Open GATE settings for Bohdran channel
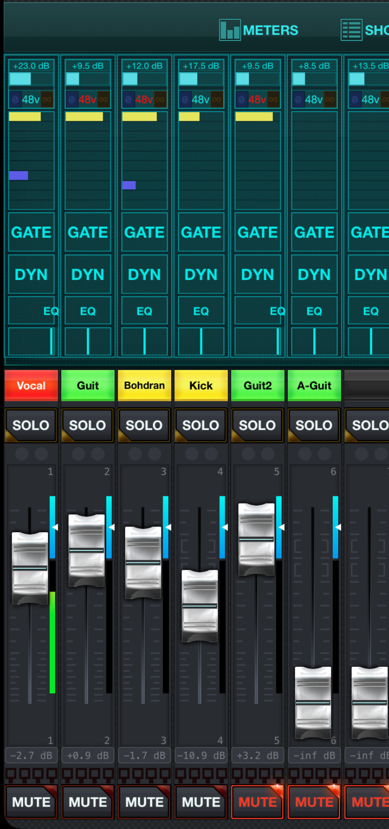 (145, 232)
